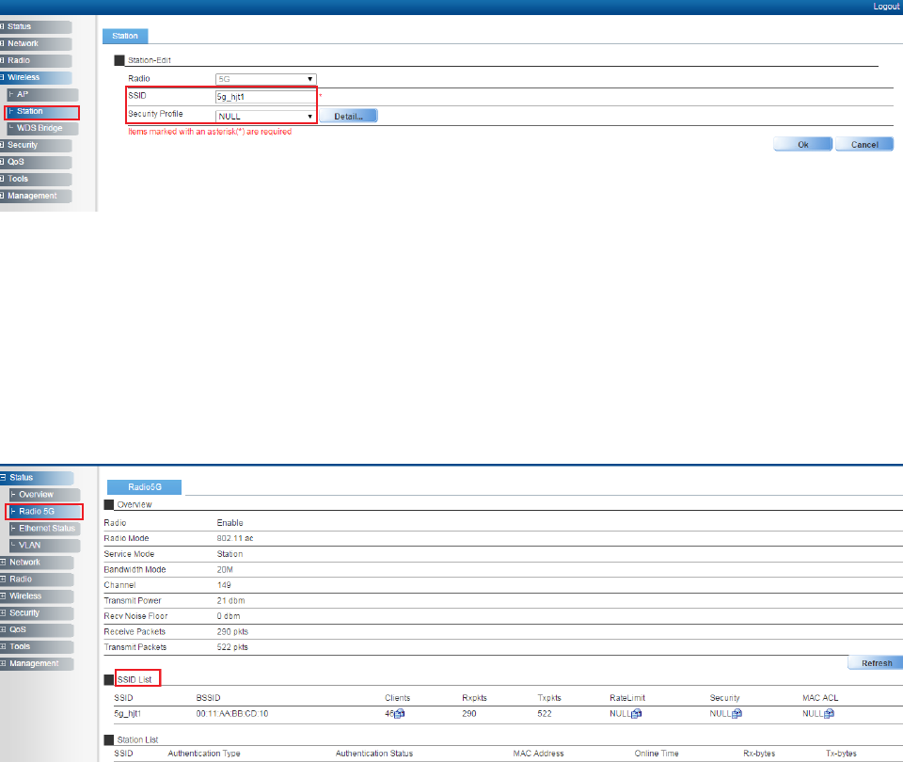Expand Management in Radio5G page sidebar

37,663
